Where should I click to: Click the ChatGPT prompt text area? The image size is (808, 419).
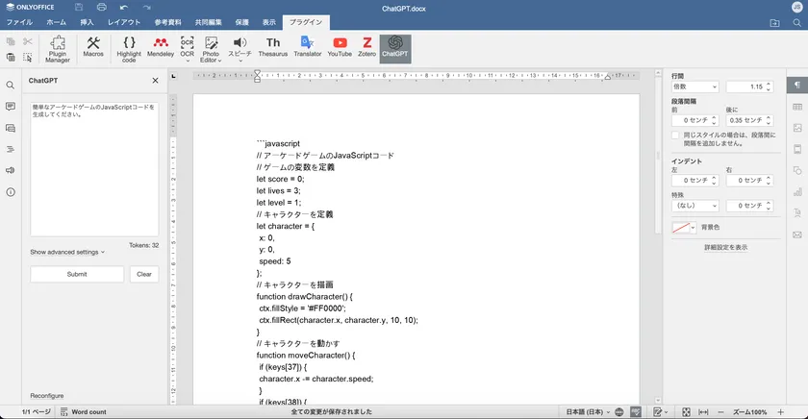pyautogui.click(x=94, y=168)
